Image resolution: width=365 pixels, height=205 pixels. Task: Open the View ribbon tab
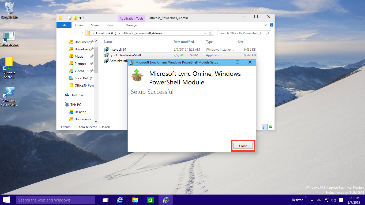(x=110, y=25)
